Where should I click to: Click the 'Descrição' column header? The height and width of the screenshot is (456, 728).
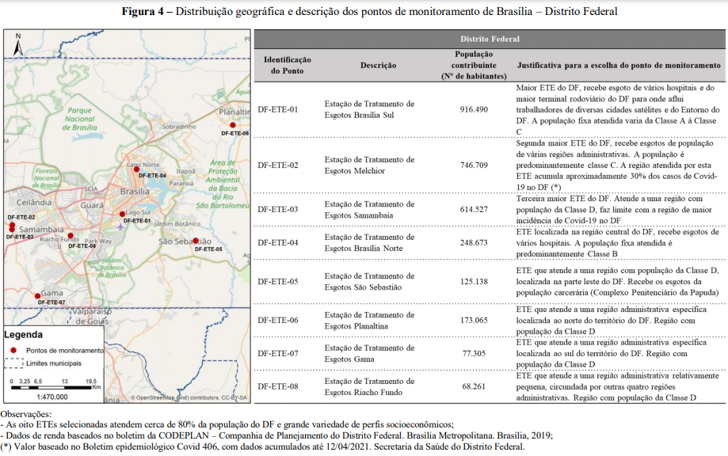pyautogui.click(x=378, y=66)
